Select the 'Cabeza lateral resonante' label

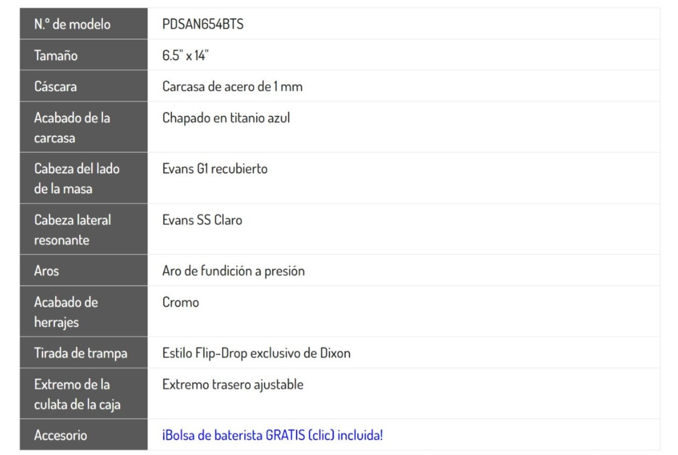pyautogui.click(x=72, y=230)
